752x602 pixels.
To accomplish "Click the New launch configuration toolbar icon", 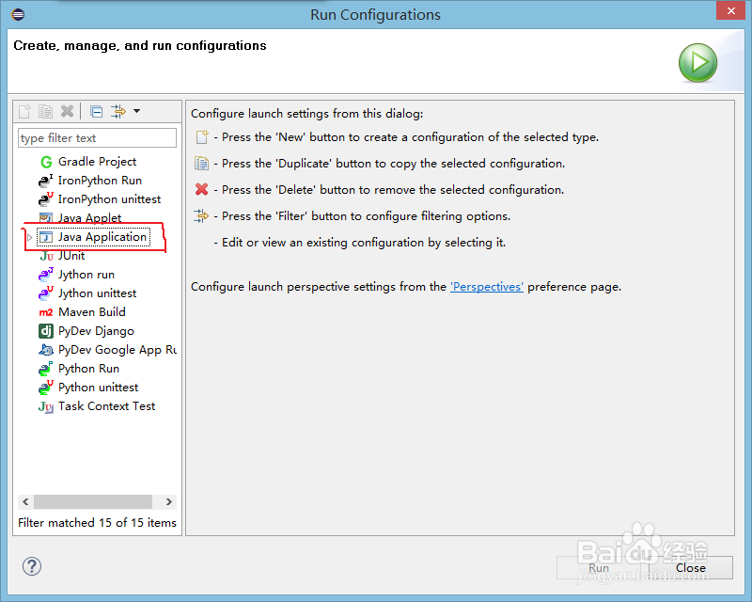I will tap(24, 111).
